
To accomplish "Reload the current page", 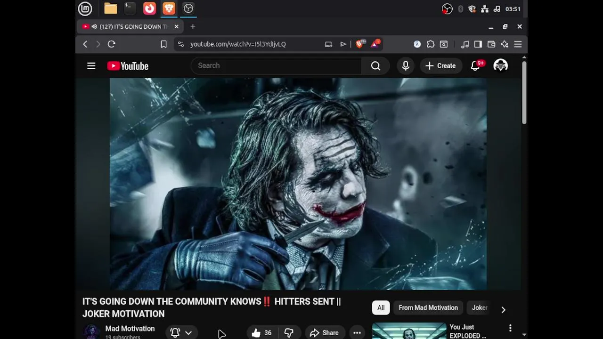I will [x=112, y=44].
